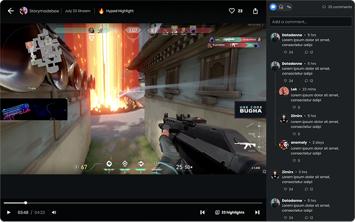Click the gameplay video frame
Viewport: 355px width, 222px height.
click(x=133, y=99)
